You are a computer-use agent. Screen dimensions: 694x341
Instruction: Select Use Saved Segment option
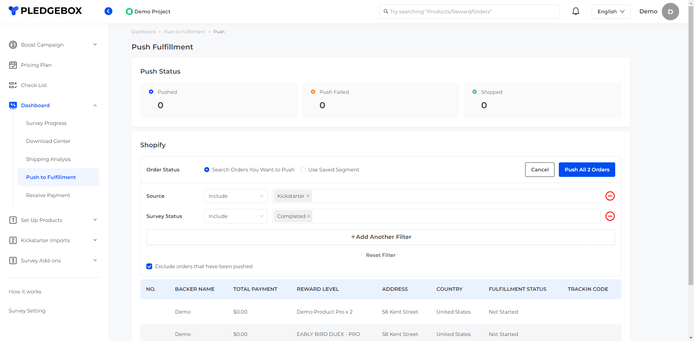pyautogui.click(x=303, y=170)
